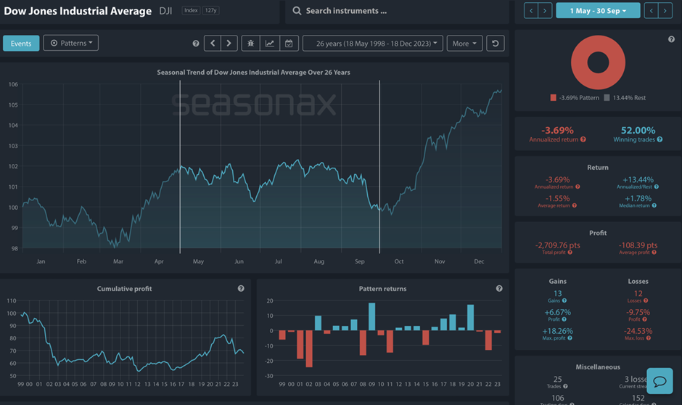Click the -1.55% average return value
The width and height of the screenshot is (682, 405).
tap(558, 198)
